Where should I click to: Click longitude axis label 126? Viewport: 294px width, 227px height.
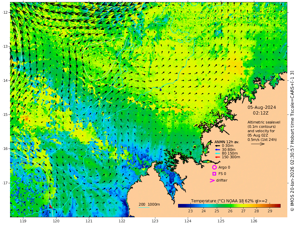254,221
